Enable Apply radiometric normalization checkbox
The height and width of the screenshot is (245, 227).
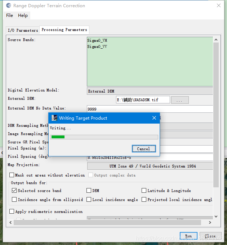tap(12, 211)
